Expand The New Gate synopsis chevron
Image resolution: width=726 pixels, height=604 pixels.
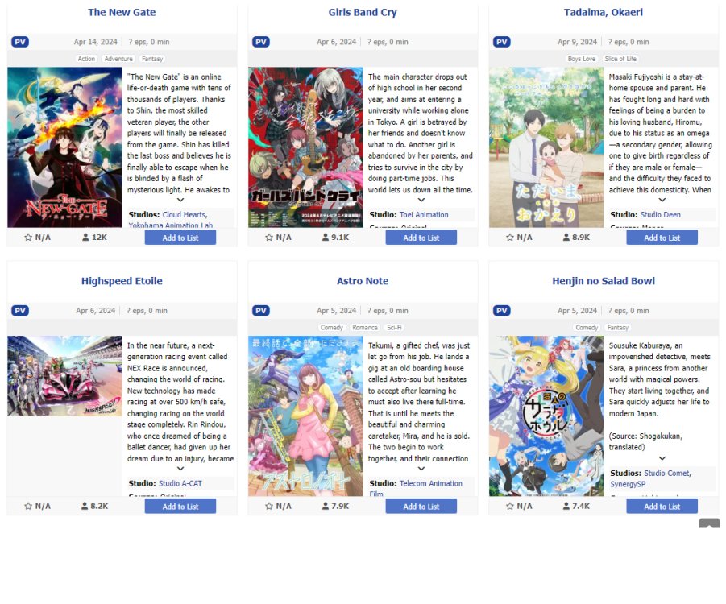click(180, 200)
